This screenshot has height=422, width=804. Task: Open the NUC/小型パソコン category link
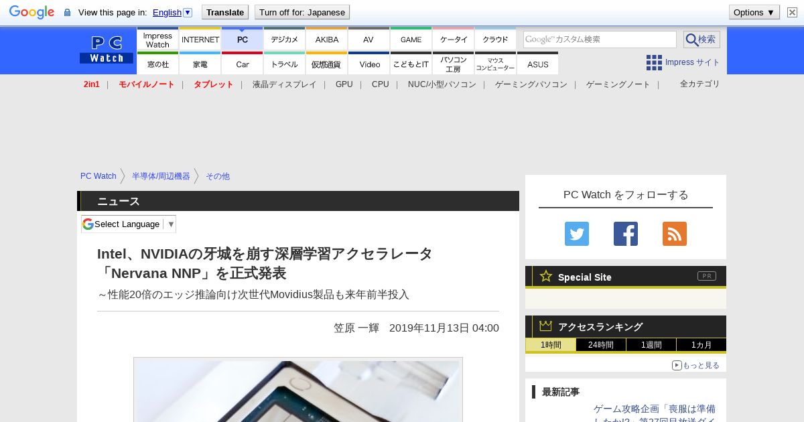point(442,84)
